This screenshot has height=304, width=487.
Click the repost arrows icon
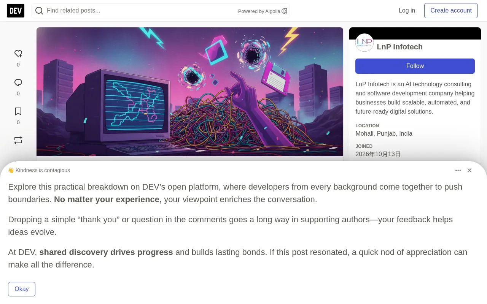(x=18, y=140)
